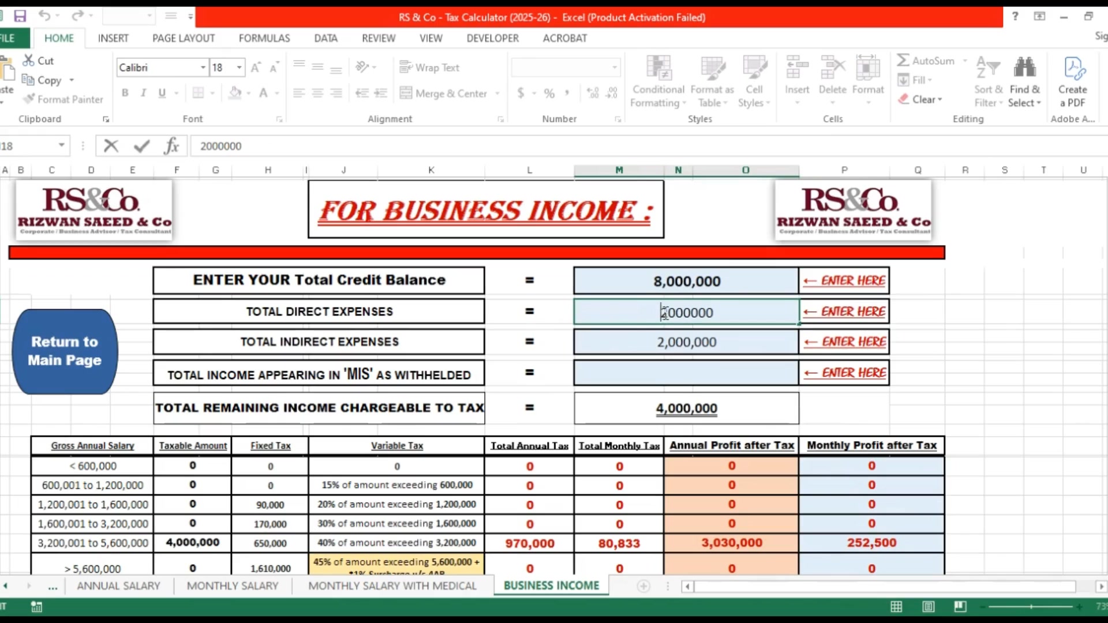Click the Save icon in quick access toolbar
1108x623 pixels.
tap(20, 16)
